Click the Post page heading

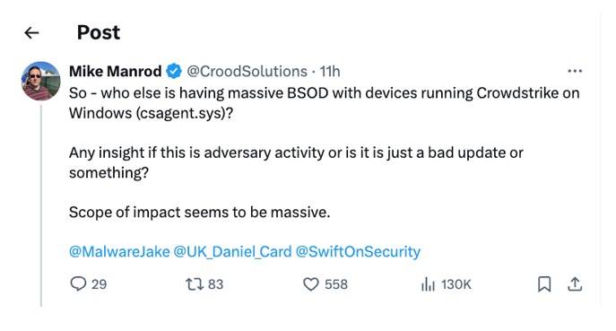click(99, 32)
